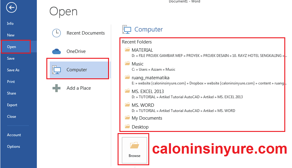Click the path C: » Users » Azzam » Music
This screenshot has width=292, height=168.
pyautogui.click(x=154, y=69)
